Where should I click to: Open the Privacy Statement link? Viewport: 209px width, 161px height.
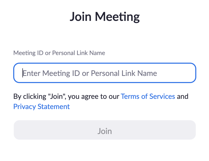click(x=41, y=106)
